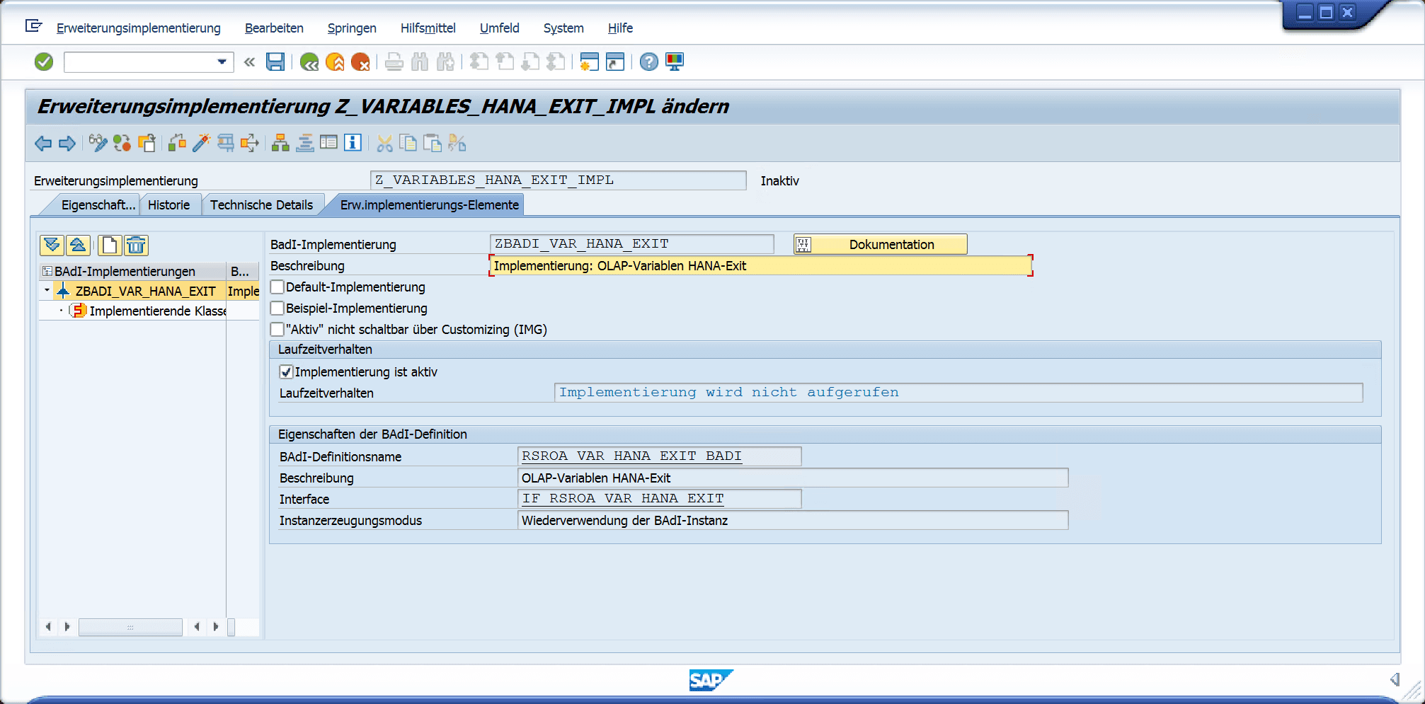
Task: Open the Springen menu
Action: 352,28
